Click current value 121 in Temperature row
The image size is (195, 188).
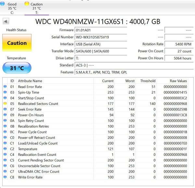(110, 149)
